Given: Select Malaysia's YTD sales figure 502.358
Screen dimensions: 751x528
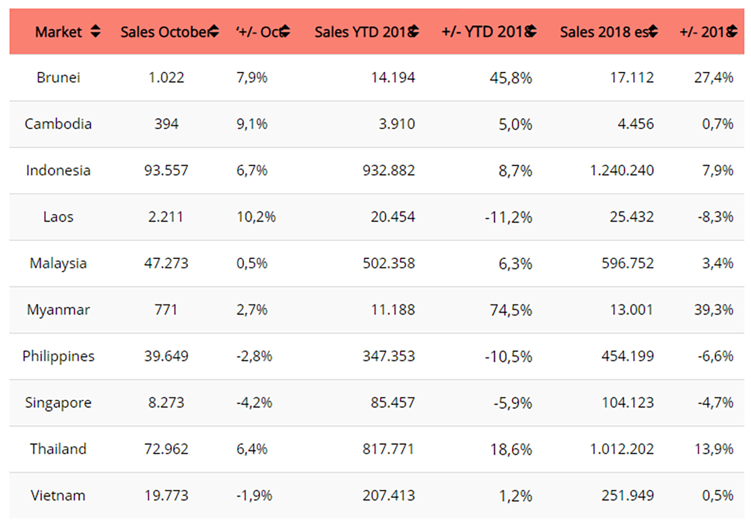Looking at the screenshot, I should click(388, 263).
